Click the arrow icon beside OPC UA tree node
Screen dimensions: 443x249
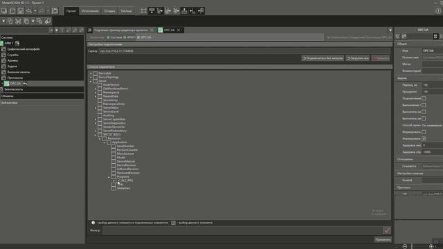coord(25,84)
